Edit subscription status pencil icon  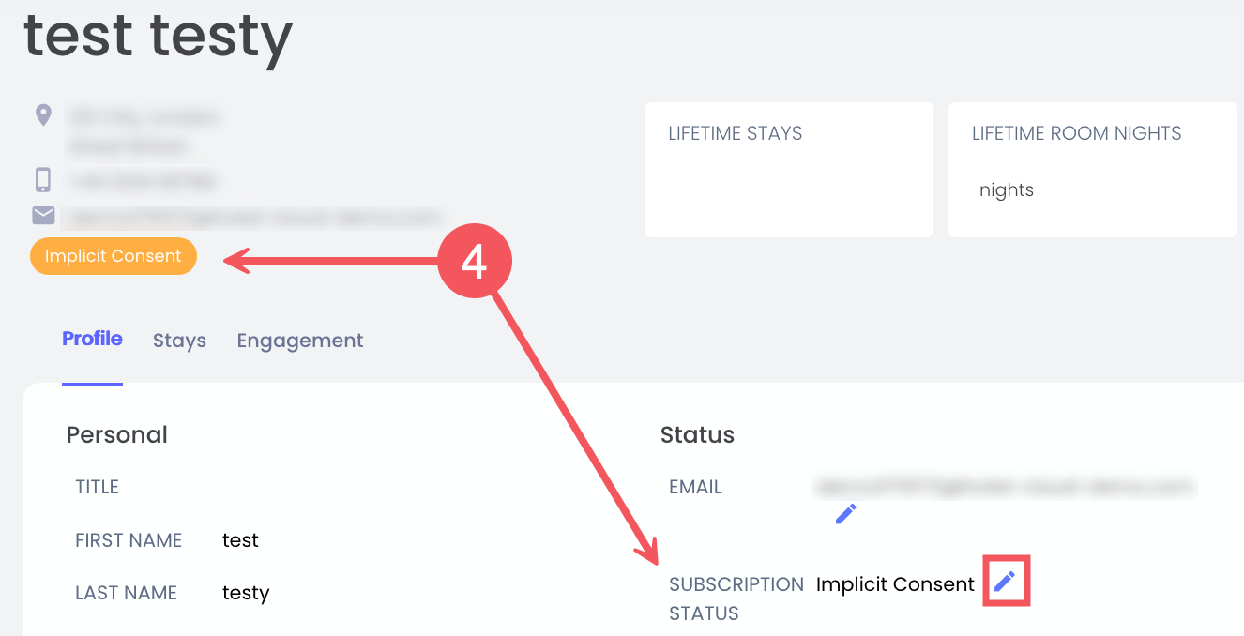coord(1006,582)
